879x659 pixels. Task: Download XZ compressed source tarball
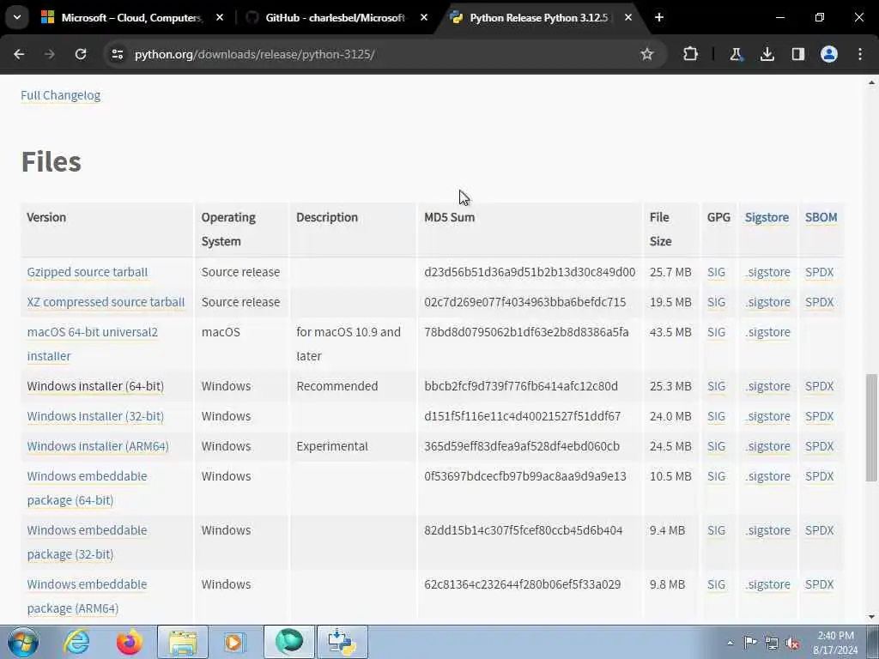coord(106,302)
